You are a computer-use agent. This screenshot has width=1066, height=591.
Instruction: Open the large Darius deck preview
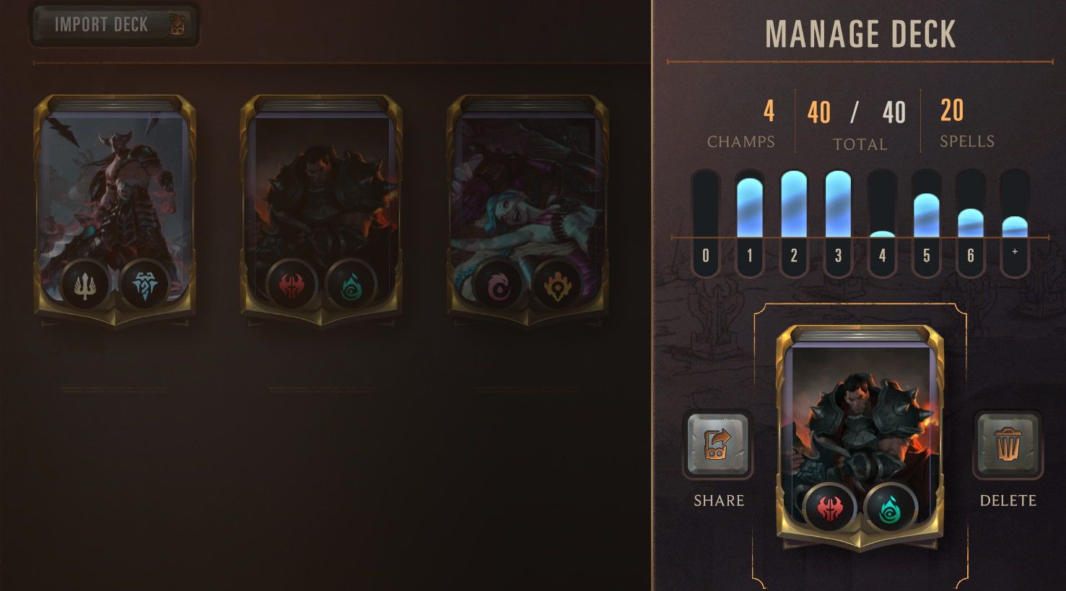click(x=860, y=435)
